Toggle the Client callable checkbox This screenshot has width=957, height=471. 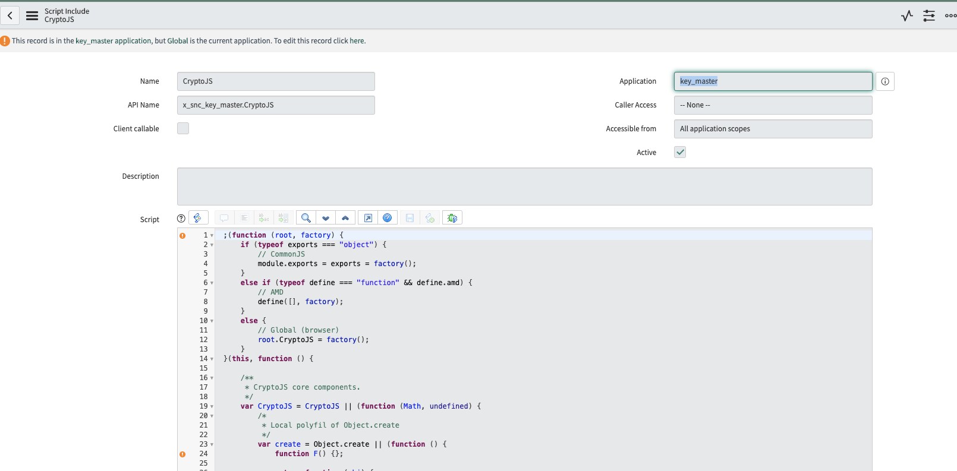[x=183, y=128]
